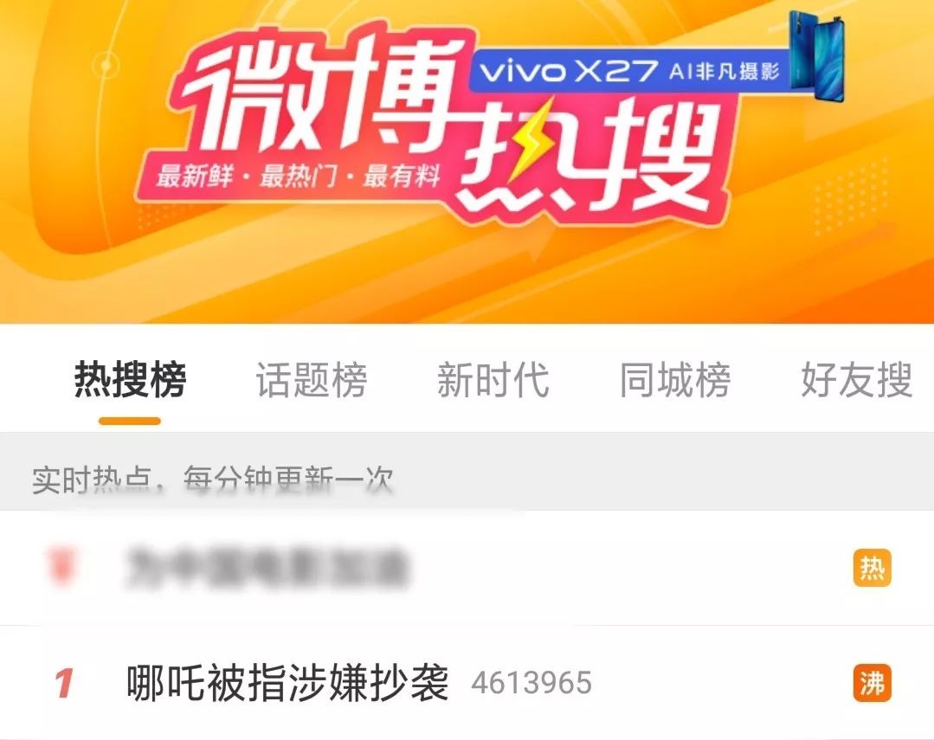Switch to the 热搜榜 tab

pos(130,380)
